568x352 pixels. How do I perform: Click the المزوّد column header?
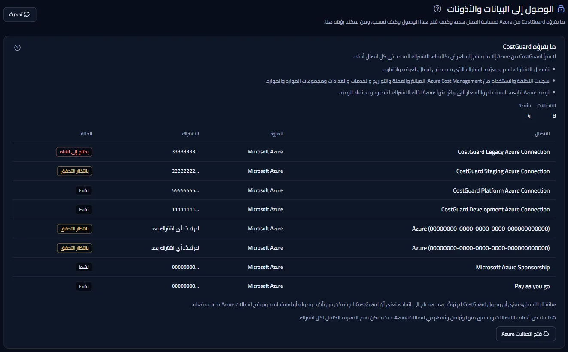[277, 134]
